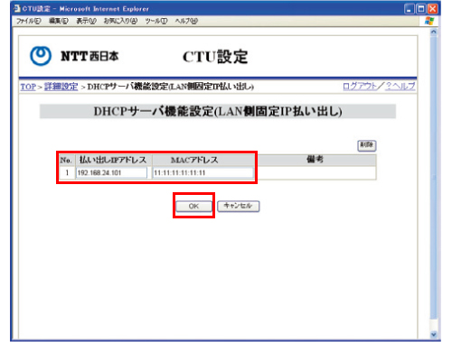This screenshot has height=342, width=452.
Task: Open the 表示 menu
Action: (86, 21)
